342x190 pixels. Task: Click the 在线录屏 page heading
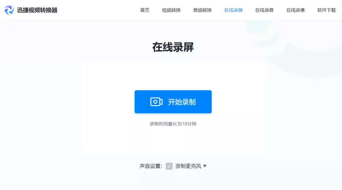coord(173,47)
